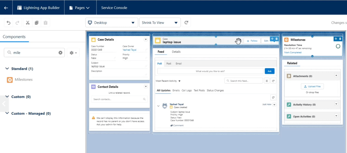This screenshot has width=347, height=153.
Task: Click the Contact Details icon
Action: pyautogui.click(x=94, y=87)
